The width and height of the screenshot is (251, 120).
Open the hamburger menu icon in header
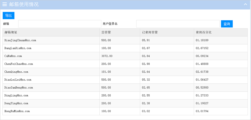[x=5, y=4]
